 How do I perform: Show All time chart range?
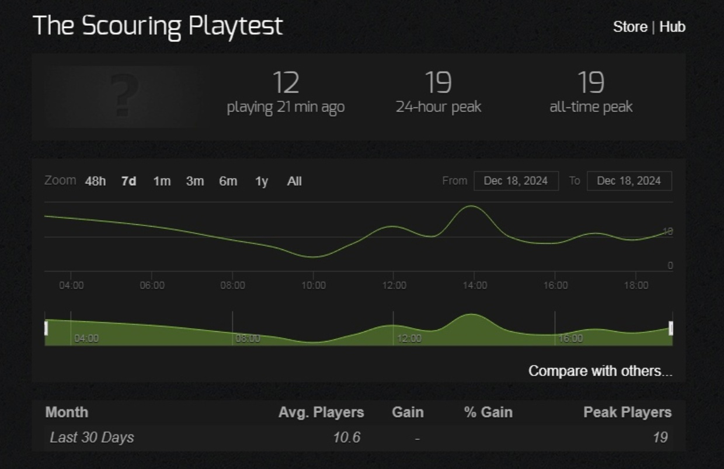coord(294,181)
